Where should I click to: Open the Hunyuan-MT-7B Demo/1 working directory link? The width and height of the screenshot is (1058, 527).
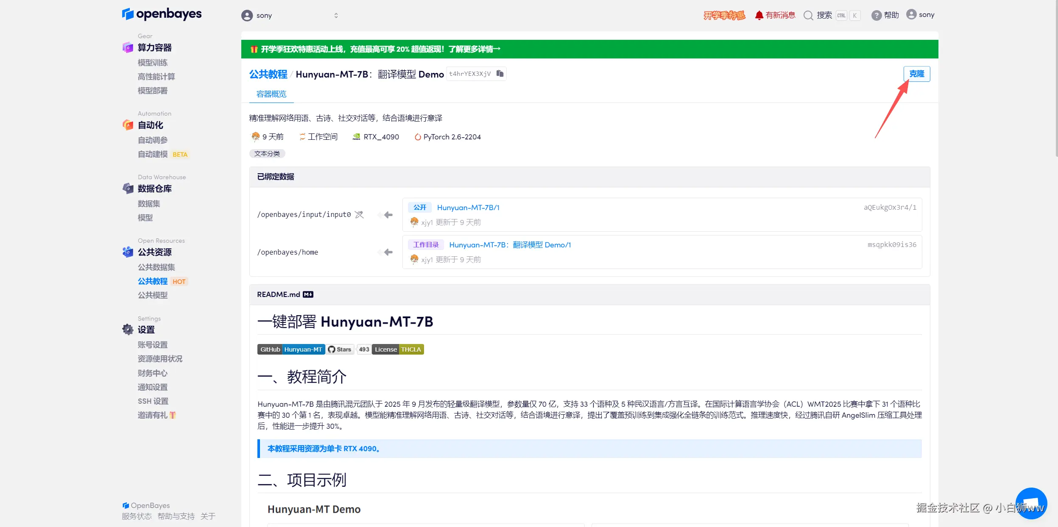pos(510,245)
